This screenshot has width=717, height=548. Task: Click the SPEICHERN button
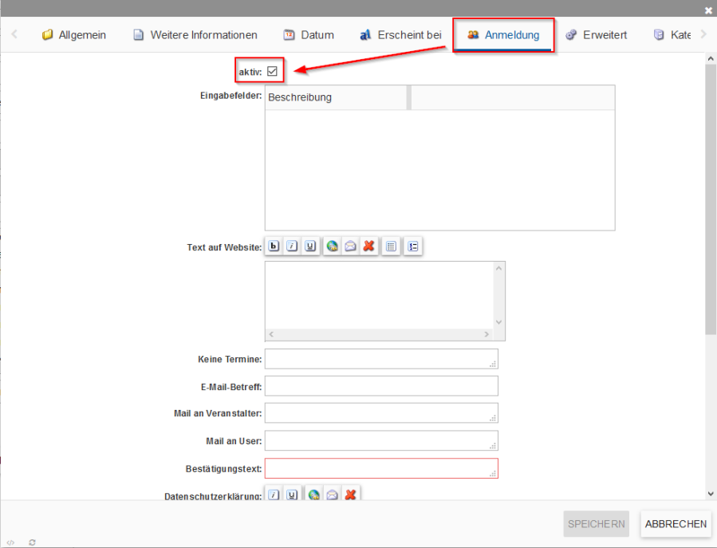(596, 524)
